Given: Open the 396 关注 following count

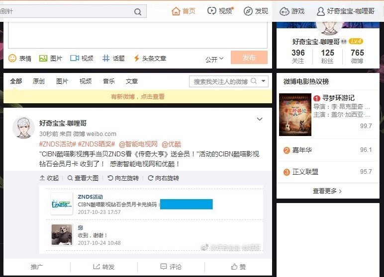Looking at the screenshot, I should tap(298, 56).
